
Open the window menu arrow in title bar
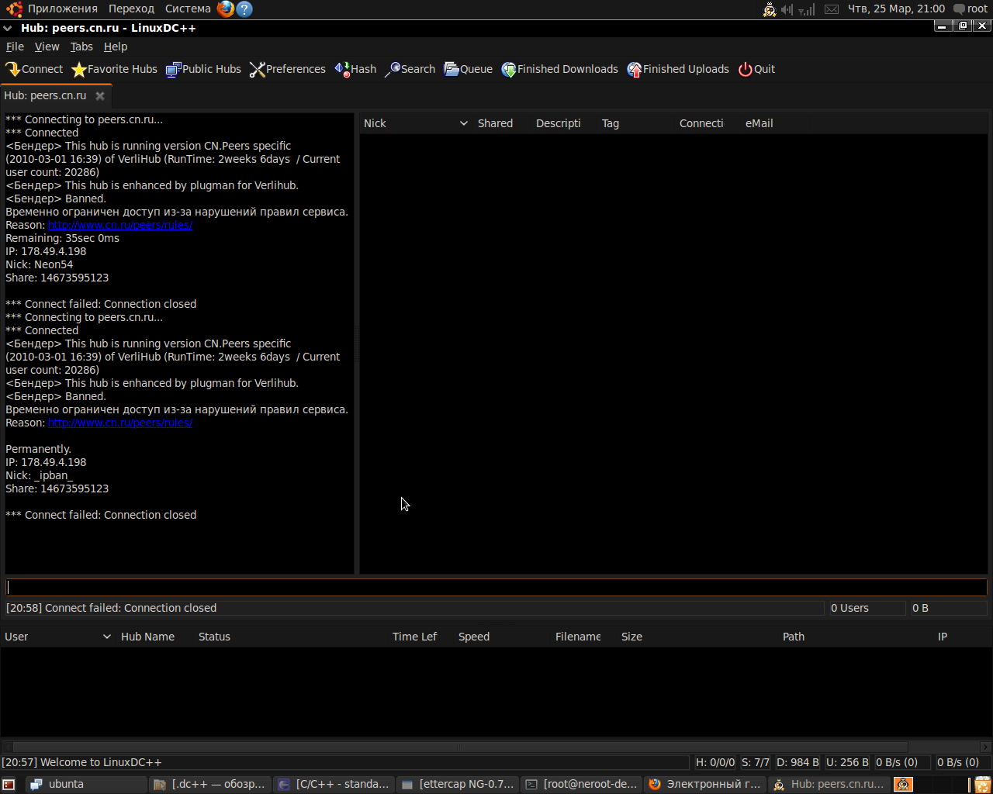8,28
